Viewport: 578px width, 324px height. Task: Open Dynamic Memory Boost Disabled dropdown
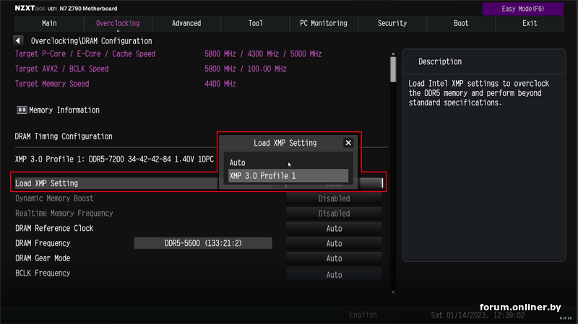point(334,198)
